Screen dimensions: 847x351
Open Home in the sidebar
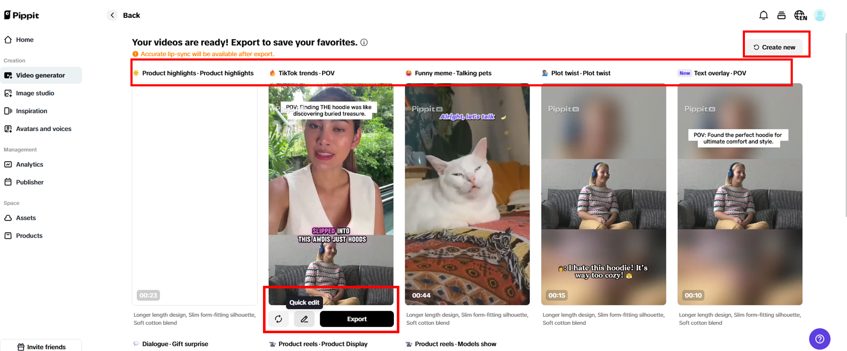pyautogui.click(x=25, y=40)
